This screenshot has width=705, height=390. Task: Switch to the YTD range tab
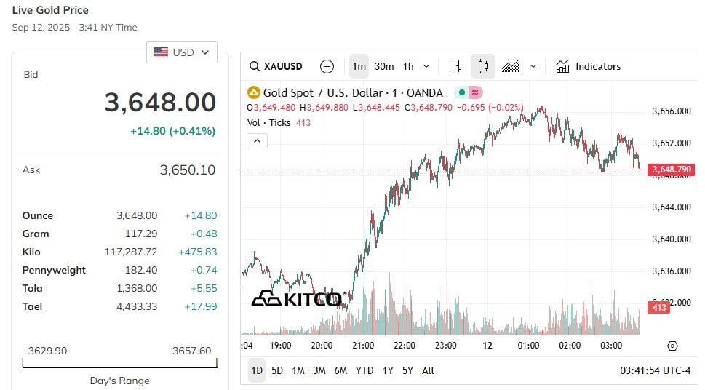pos(365,370)
